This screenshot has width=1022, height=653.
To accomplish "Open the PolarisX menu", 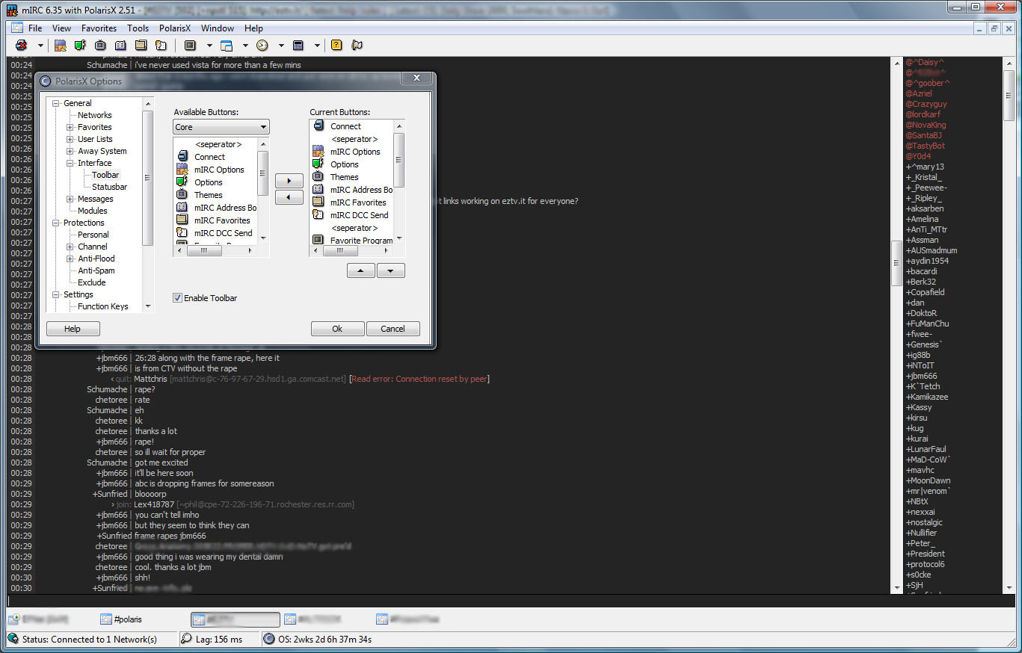I will click(x=176, y=28).
